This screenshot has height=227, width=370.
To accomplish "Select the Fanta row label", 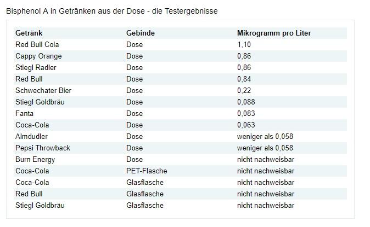I will [24, 114].
